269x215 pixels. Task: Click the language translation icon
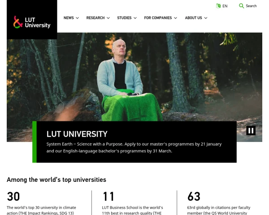tap(218, 6)
